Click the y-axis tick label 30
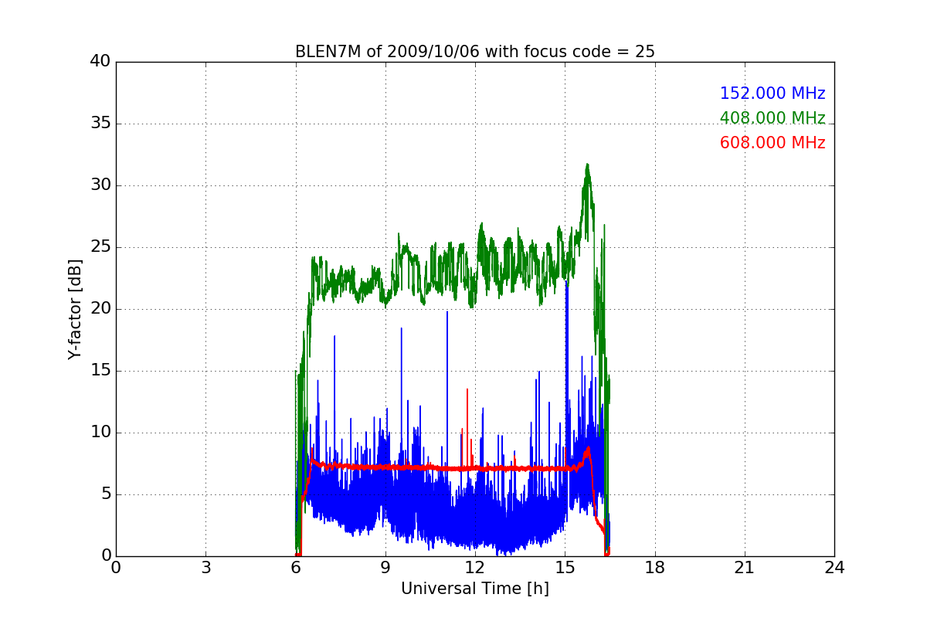The height and width of the screenshot is (618, 927). (100, 185)
